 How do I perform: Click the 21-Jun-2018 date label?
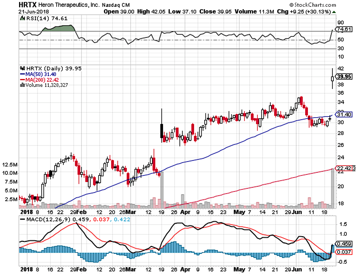coord(34,12)
